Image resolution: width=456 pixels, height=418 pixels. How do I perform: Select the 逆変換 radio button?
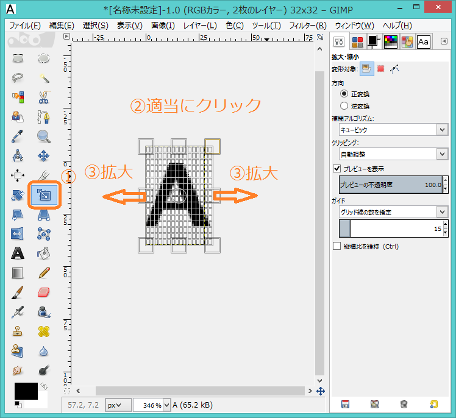click(344, 106)
